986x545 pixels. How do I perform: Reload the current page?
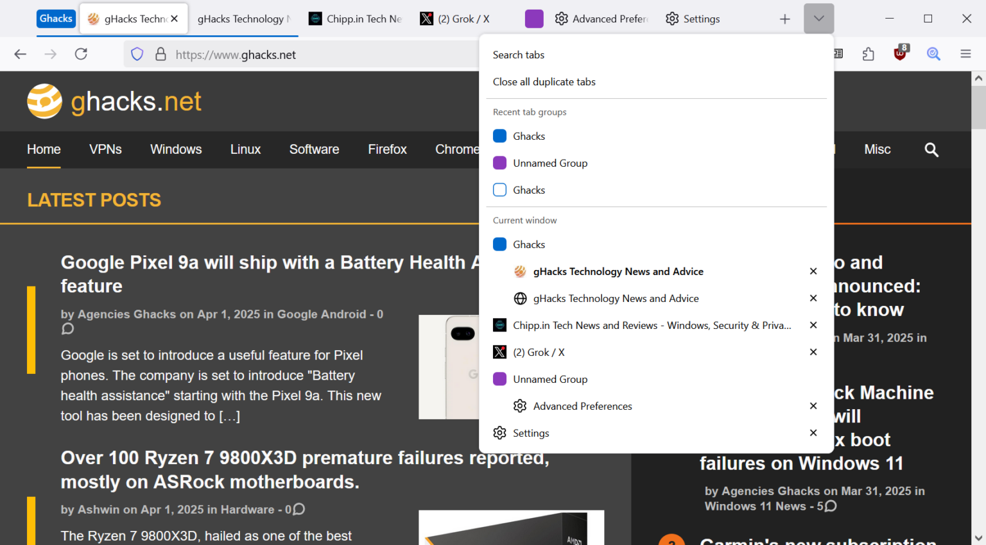[81, 54]
